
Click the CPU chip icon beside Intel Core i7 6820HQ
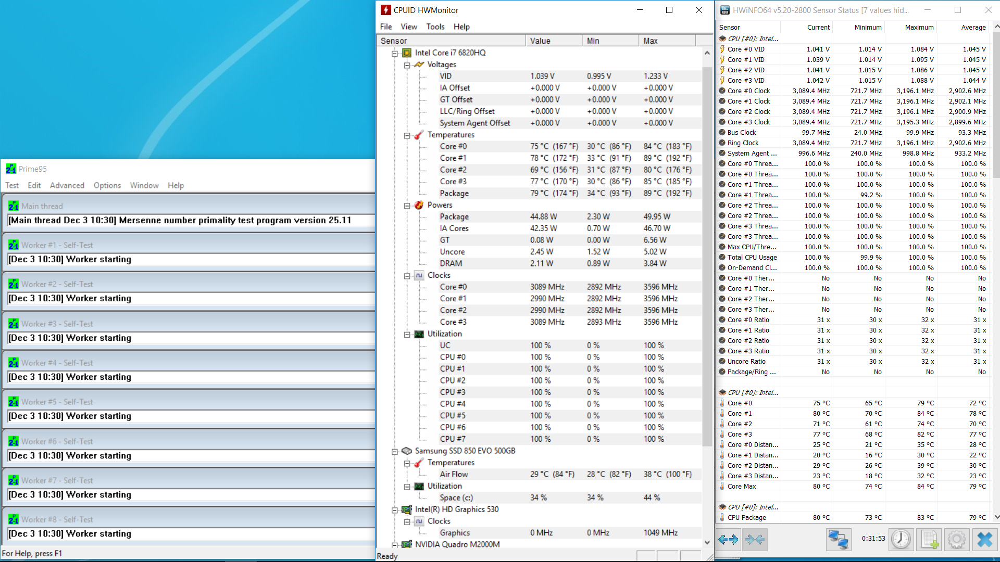pos(407,53)
